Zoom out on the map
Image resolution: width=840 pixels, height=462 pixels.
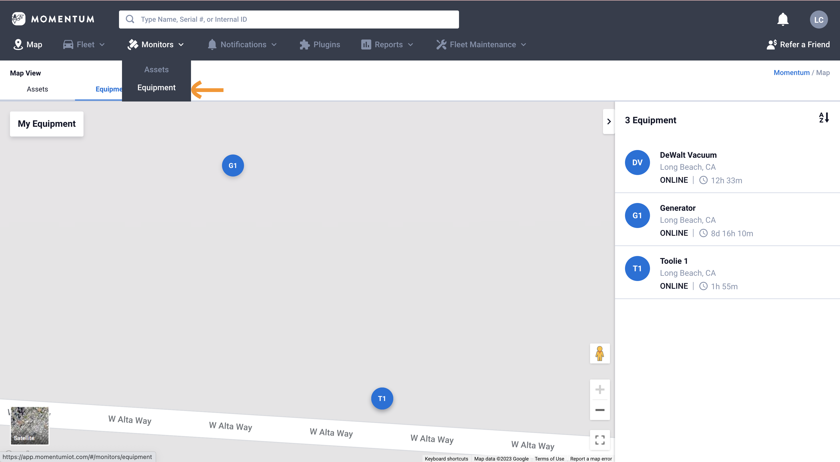click(600, 410)
